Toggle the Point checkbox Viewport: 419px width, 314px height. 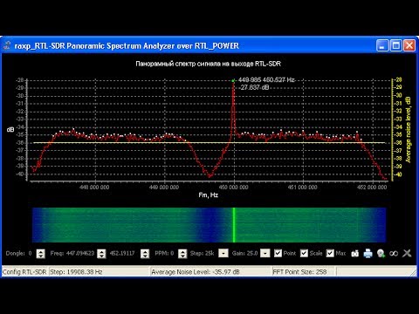click(278, 253)
